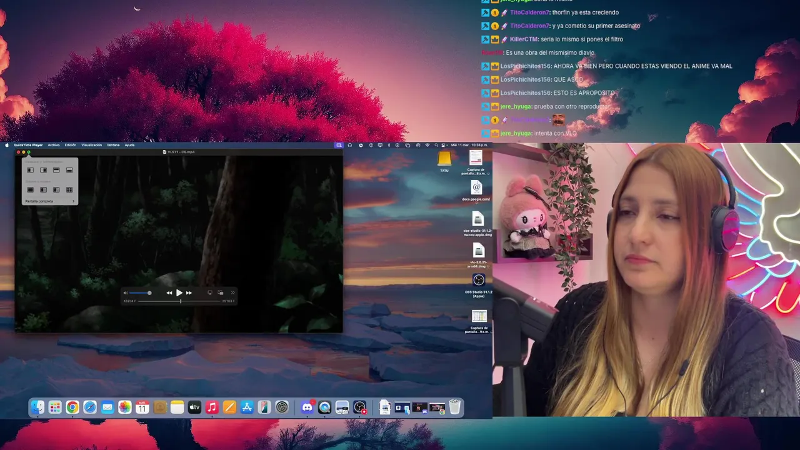
Task: Click QuickTime Player Dock icon
Action: tap(324, 407)
